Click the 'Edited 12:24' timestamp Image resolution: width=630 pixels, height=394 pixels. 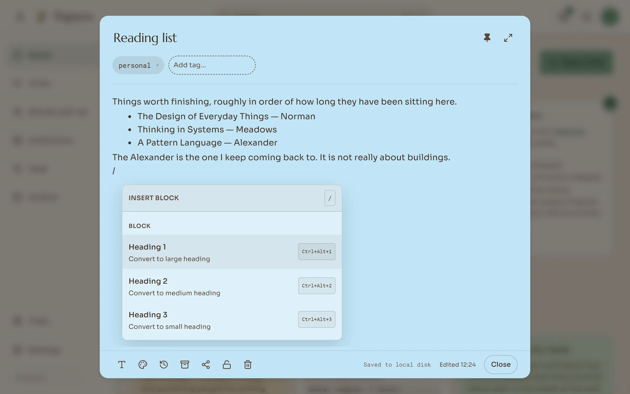pos(458,365)
